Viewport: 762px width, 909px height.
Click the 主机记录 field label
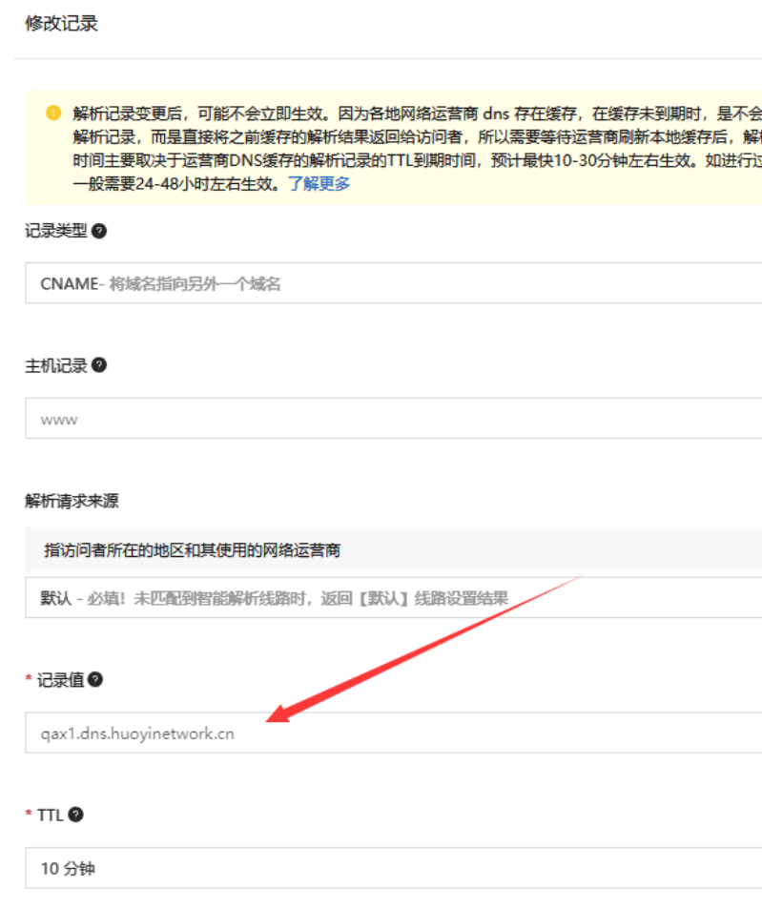coord(55,365)
